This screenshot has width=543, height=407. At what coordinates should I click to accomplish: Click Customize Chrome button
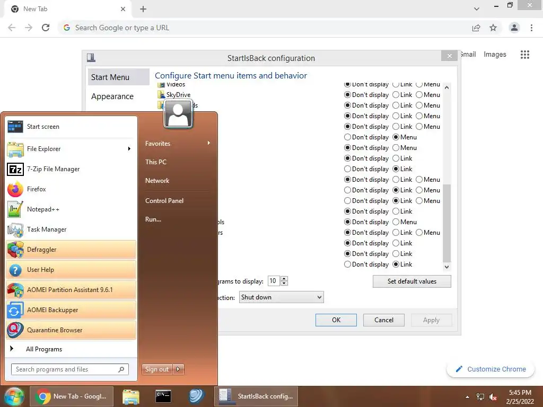click(491, 369)
